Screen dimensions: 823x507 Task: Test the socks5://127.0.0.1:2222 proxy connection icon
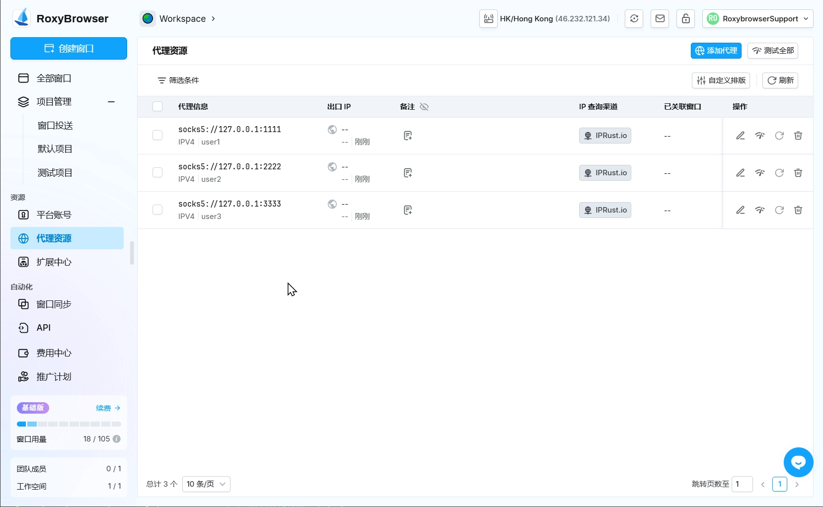pos(759,173)
